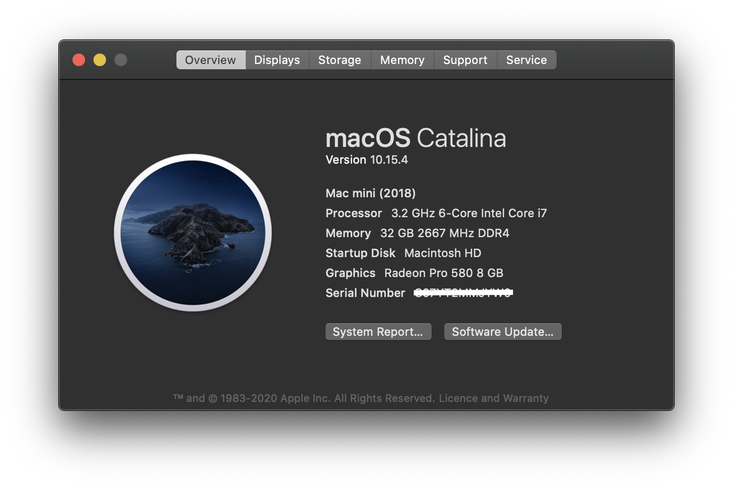Go to the Support tab

(465, 60)
